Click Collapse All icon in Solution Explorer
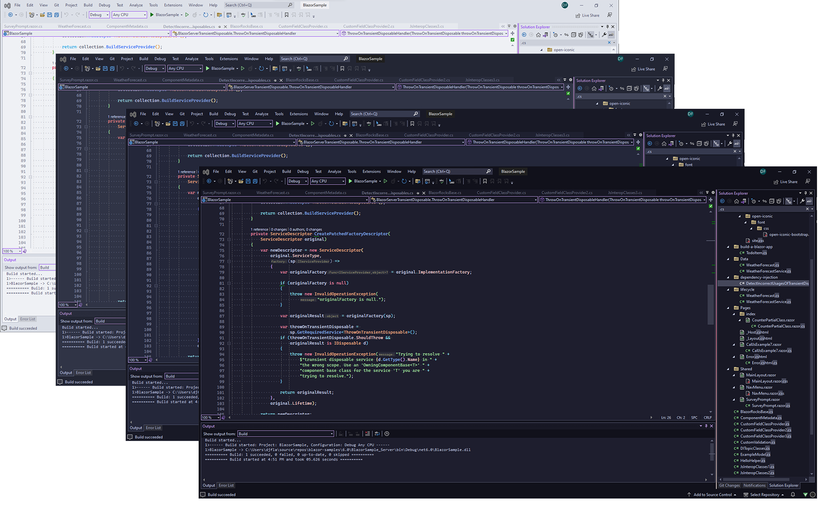This screenshot has width=820, height=505. coord(772,201)
